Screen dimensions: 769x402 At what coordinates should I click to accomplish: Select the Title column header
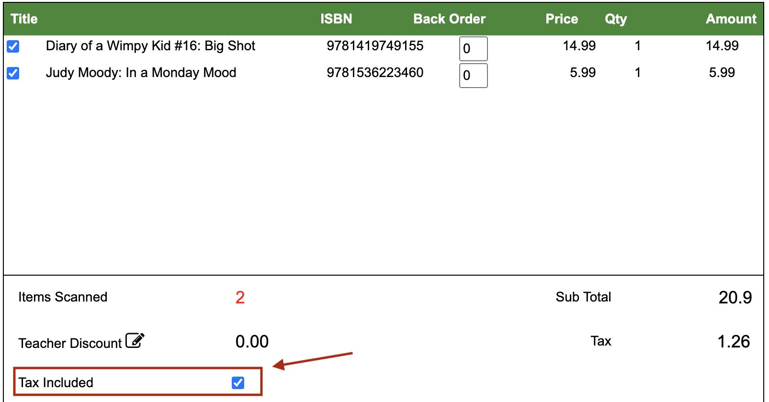click(x=24, y=19)
